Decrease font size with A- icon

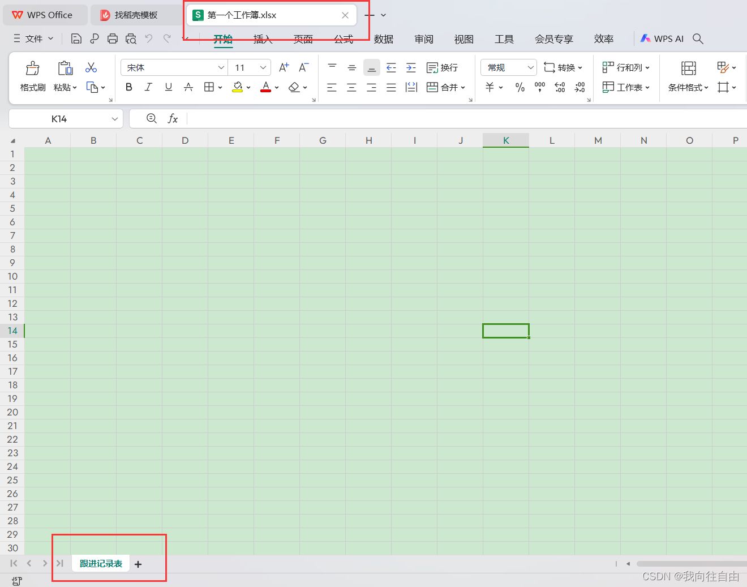point(303,67)
